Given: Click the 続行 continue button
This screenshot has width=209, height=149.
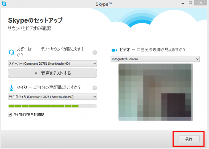Looking at the screenshot, I should tap(189, 139).
